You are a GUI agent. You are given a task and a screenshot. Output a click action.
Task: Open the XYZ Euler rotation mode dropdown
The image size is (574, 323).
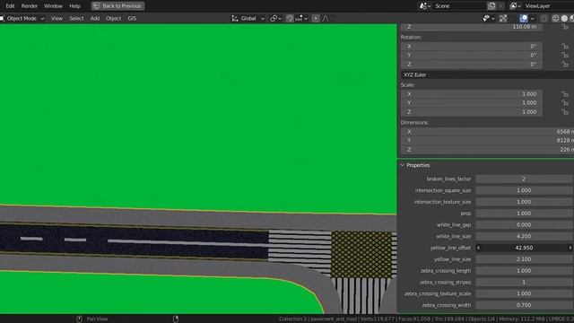(x=487, y=74)
